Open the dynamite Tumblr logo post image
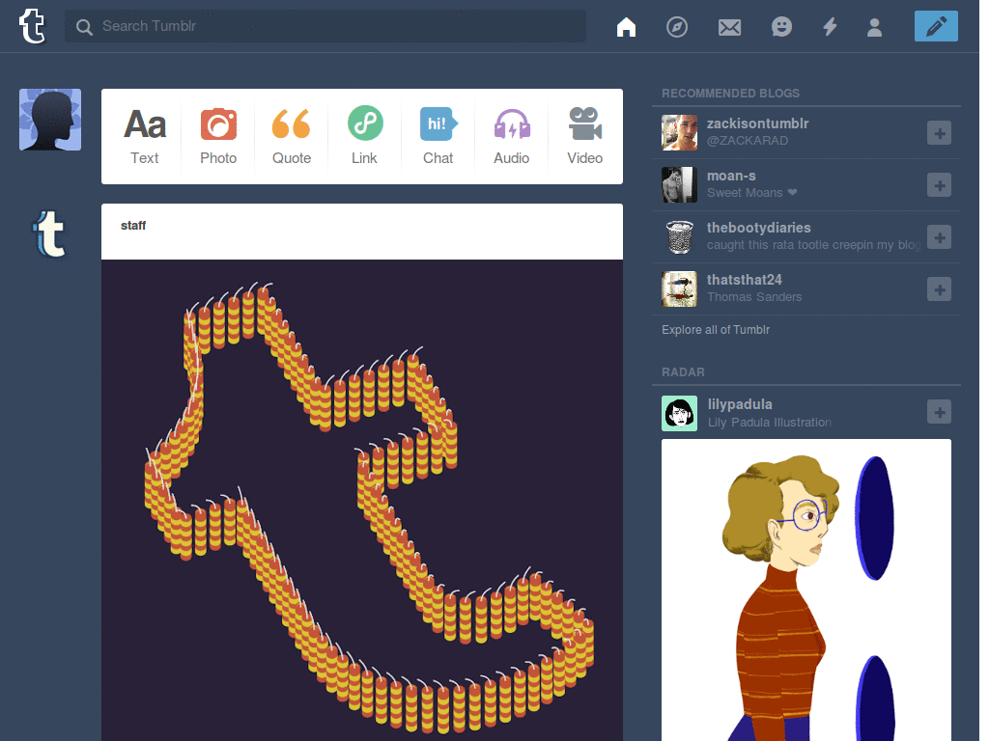Screen dimensions: 989x741 [x=362, y=501]
